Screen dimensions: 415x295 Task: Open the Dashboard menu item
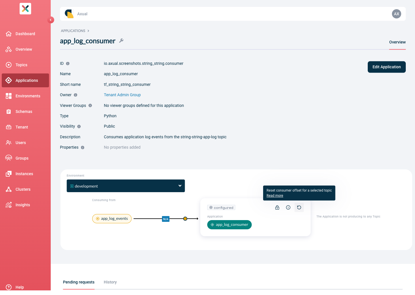point(25,34)
